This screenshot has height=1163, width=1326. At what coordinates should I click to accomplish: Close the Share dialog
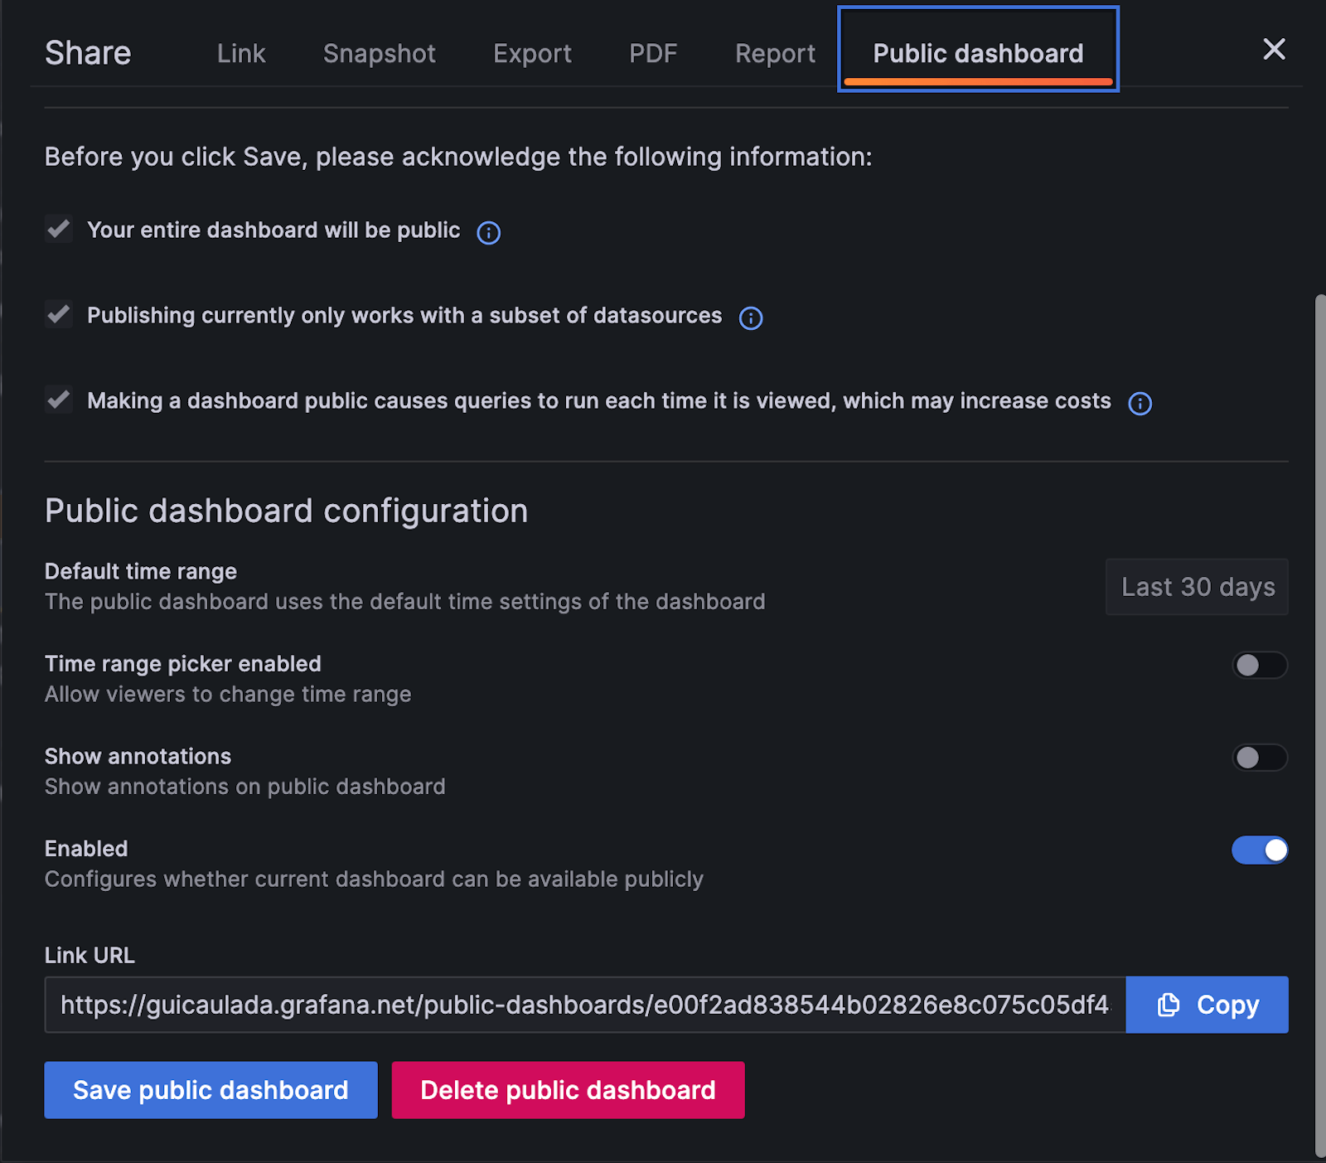pyautogui.click(x=1274, y=50)
